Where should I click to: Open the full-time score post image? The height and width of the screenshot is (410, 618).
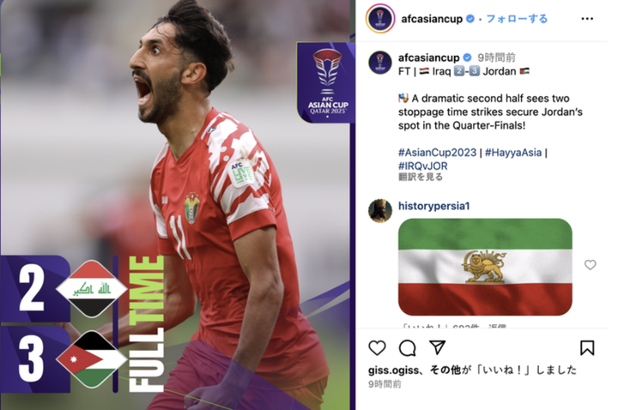(x=178, y=205)
